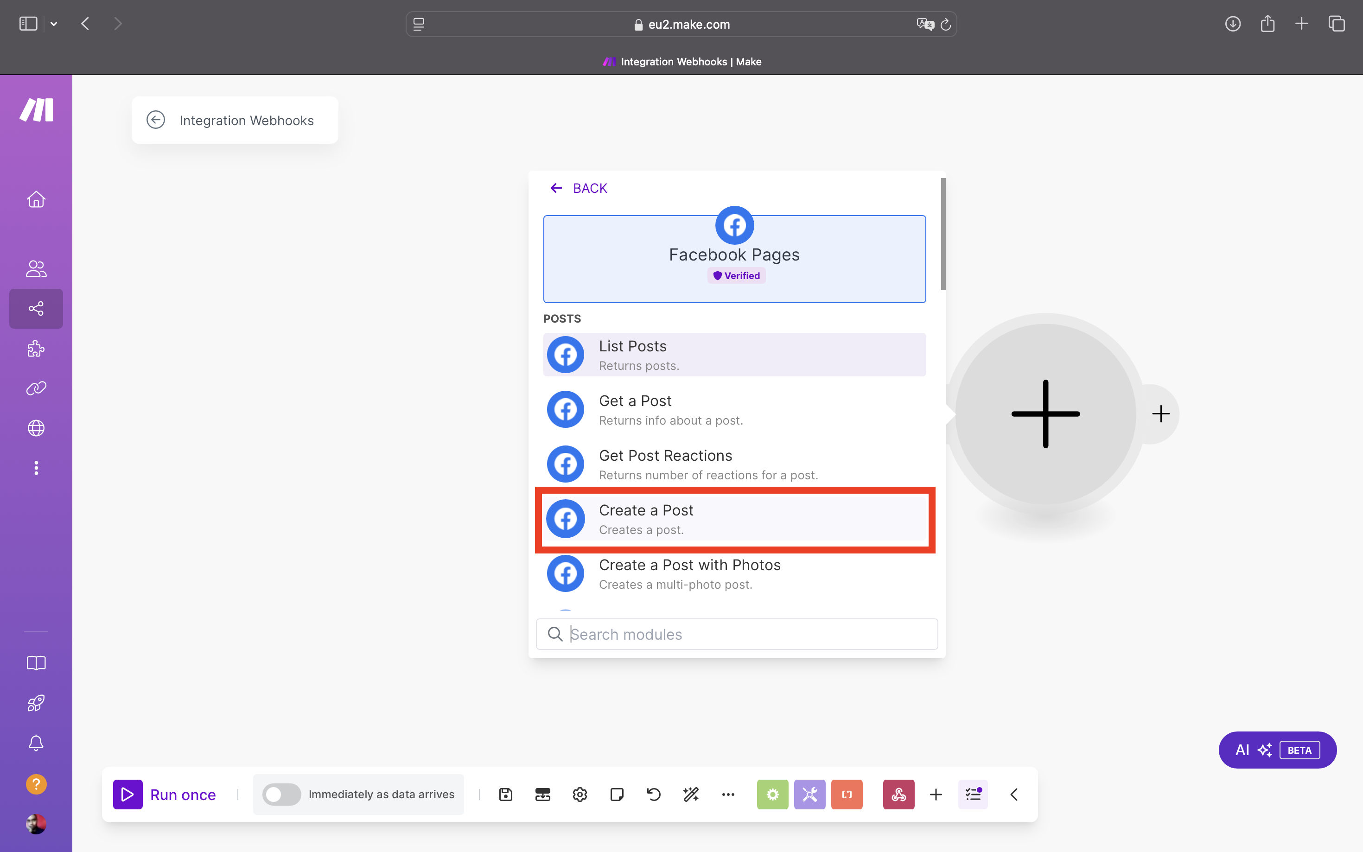Open the Safari tab group dropdown arrow

click(53, 24)
